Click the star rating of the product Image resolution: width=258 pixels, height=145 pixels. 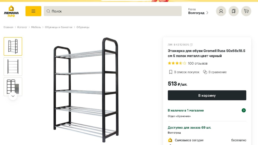click(177, 63)
